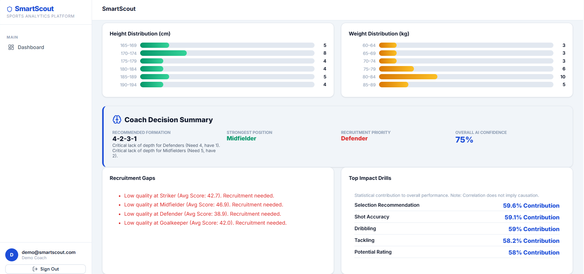Screen dimensions: 584x274
Task: Click the blue D user avatar
Action: pyautogui.click(x=12, y=255)
